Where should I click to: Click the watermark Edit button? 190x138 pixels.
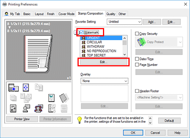(x=104, y=62)
